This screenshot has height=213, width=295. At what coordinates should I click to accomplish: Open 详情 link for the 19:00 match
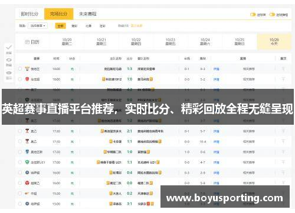217,69
